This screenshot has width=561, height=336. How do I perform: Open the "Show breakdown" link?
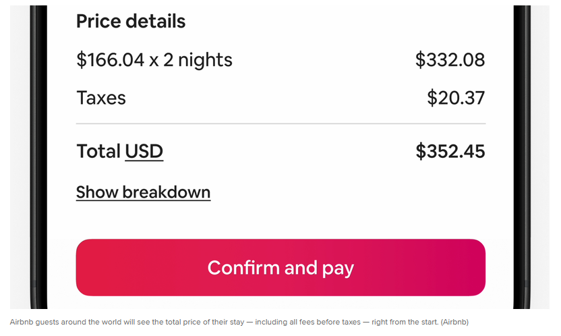[143, 192]
